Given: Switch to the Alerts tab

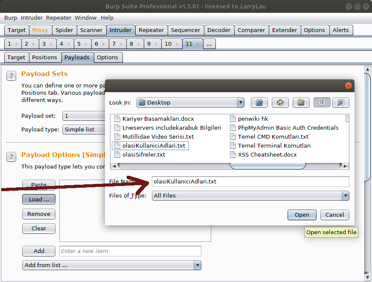Looking at the screenshot, I should point(341,30).
